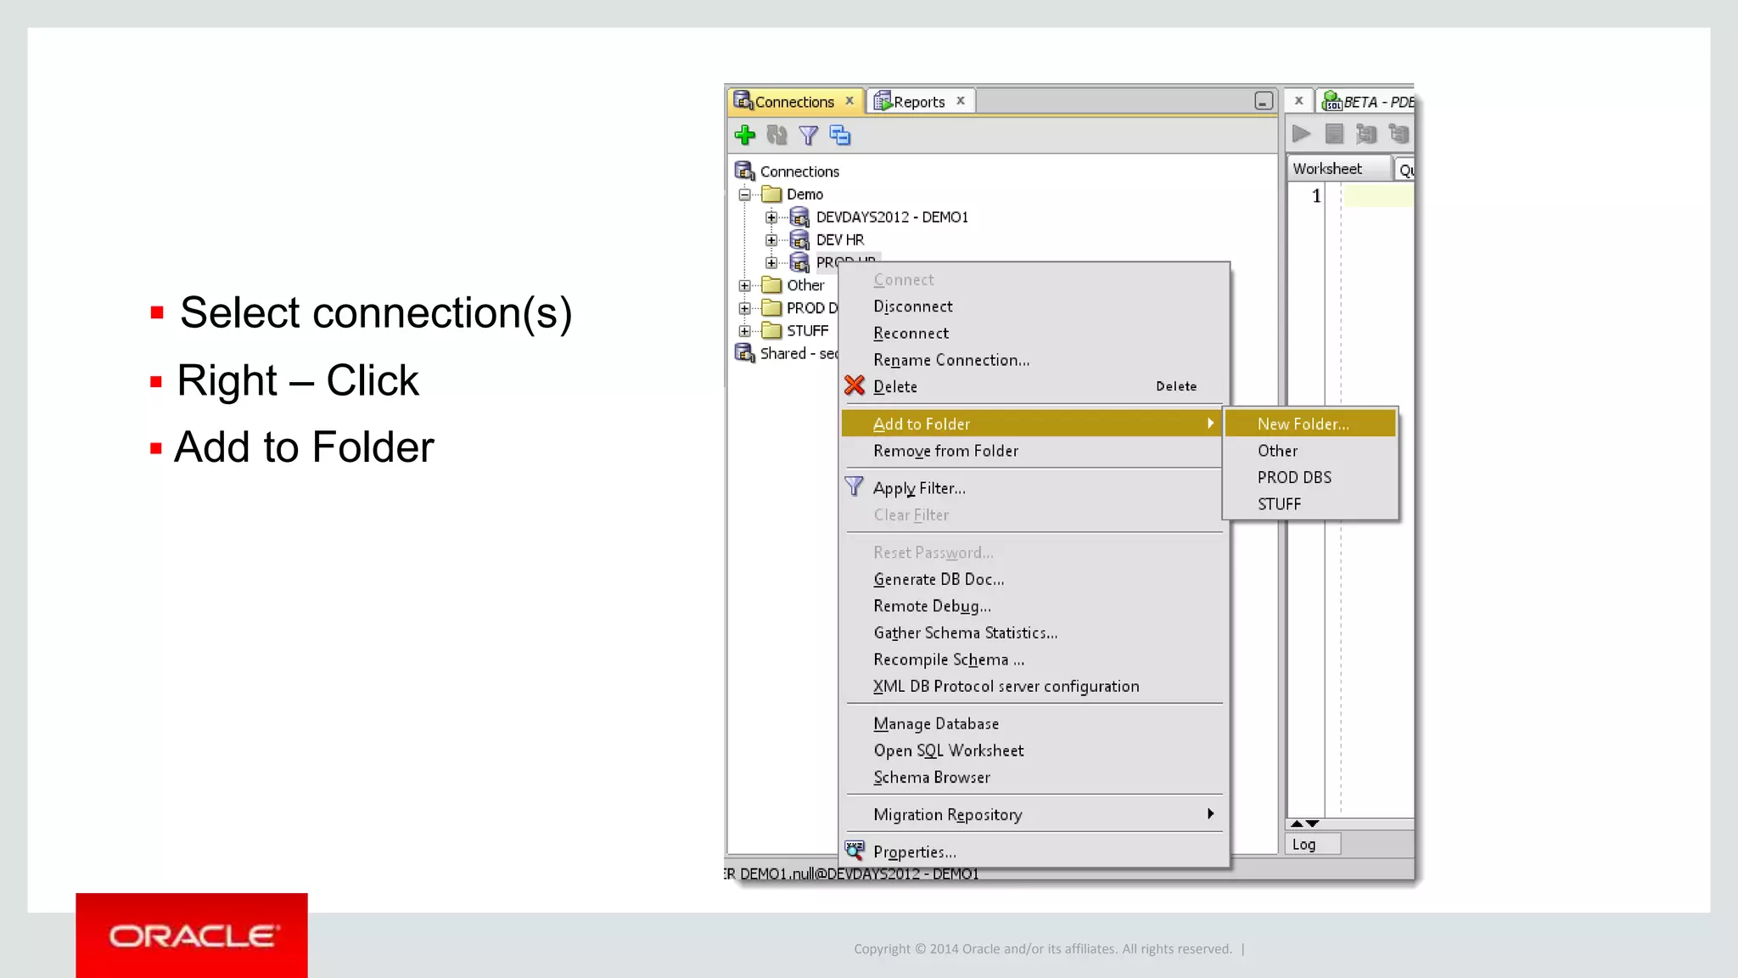
Task: Expand the DEV HR connection
Action: (x=771, y=240)
